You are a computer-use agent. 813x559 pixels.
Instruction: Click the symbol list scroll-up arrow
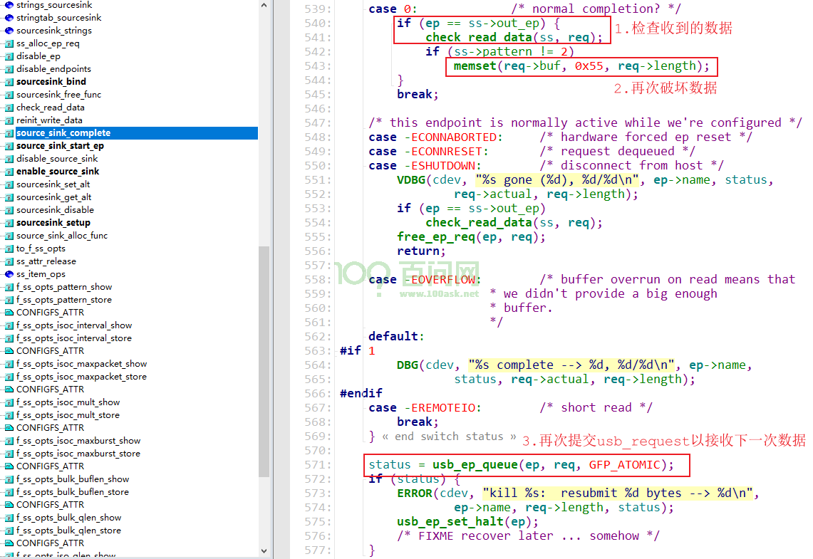coord(264,6)
